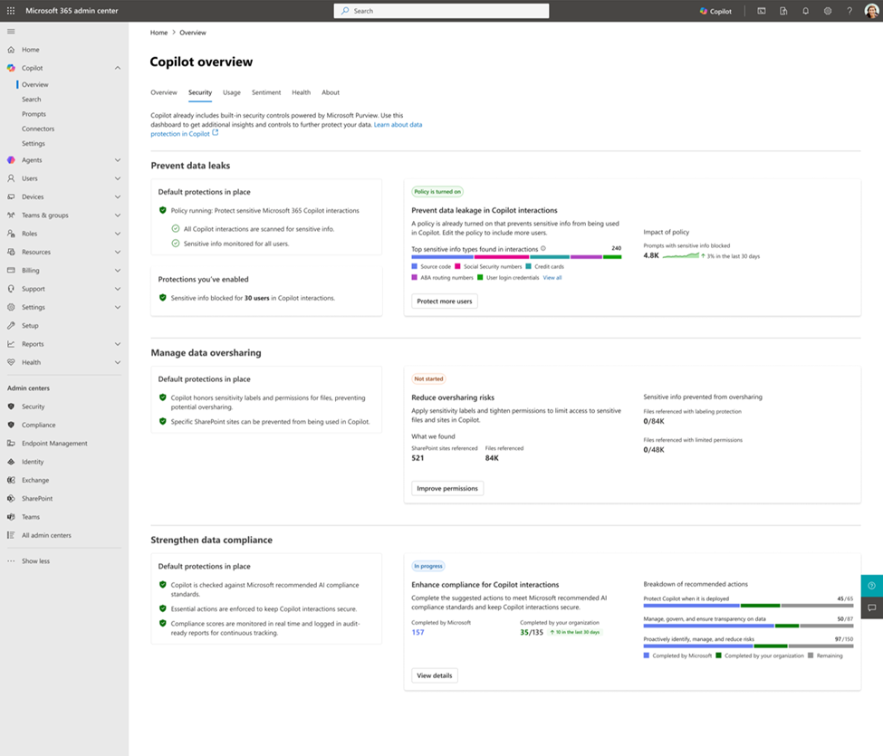Select Prompts in the Copilot menu
The image size is (883, 756).
(x=34, y=113)
